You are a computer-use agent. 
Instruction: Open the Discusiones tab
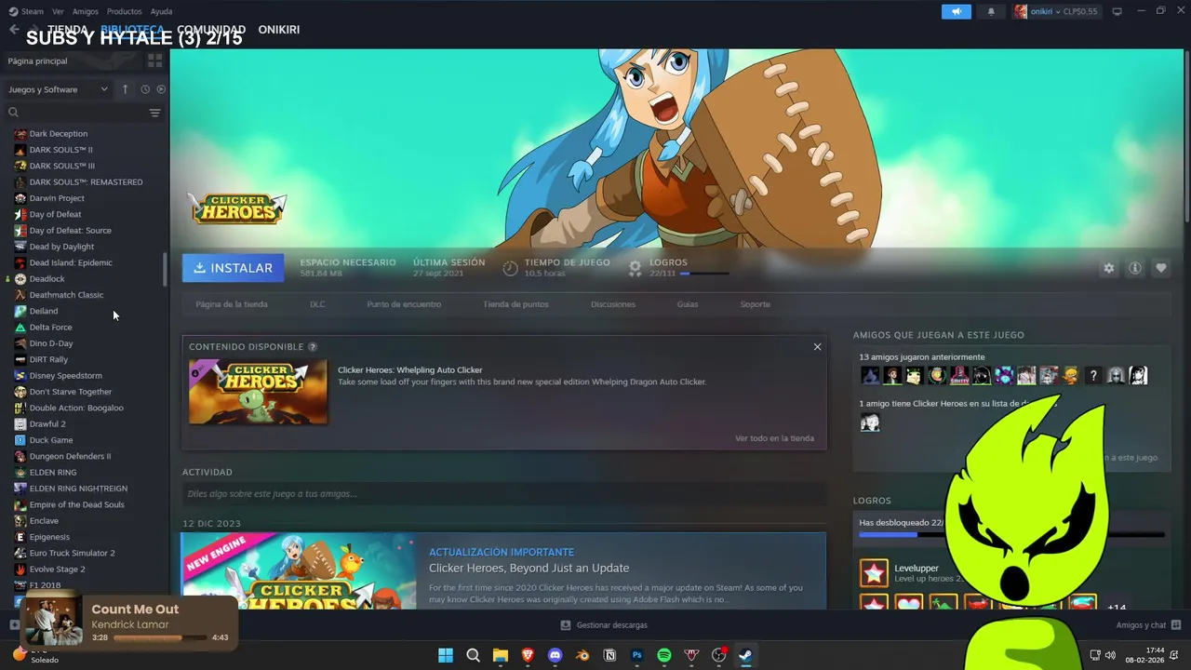tap(613, 304)
